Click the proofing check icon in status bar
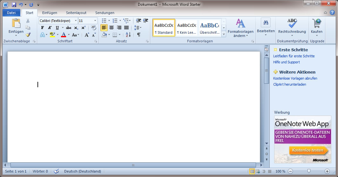 [x=56, y=171]
